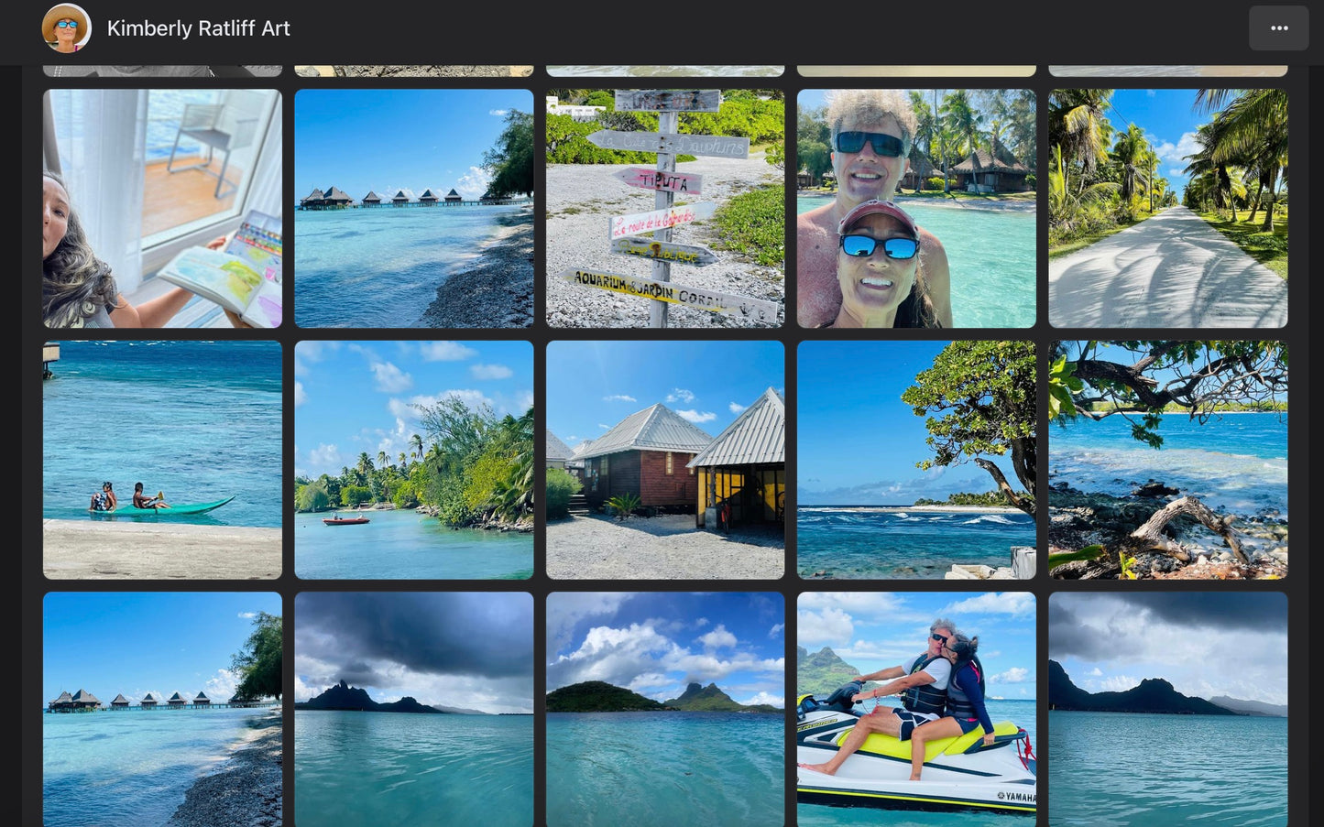The height and width of the screenshot is (827, 1324).
Task: Open the Kimberly Ratliff Art page name link
Action: point(198,28)
